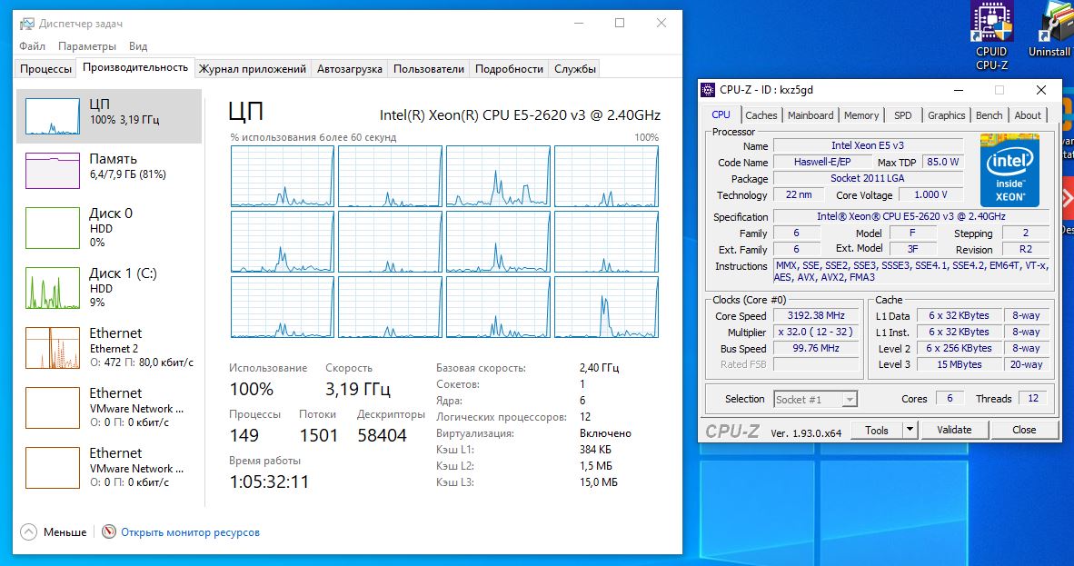The image size is (1074, 566).
Task: Minimize the CPU-Z window
Action: pos(959,90)
